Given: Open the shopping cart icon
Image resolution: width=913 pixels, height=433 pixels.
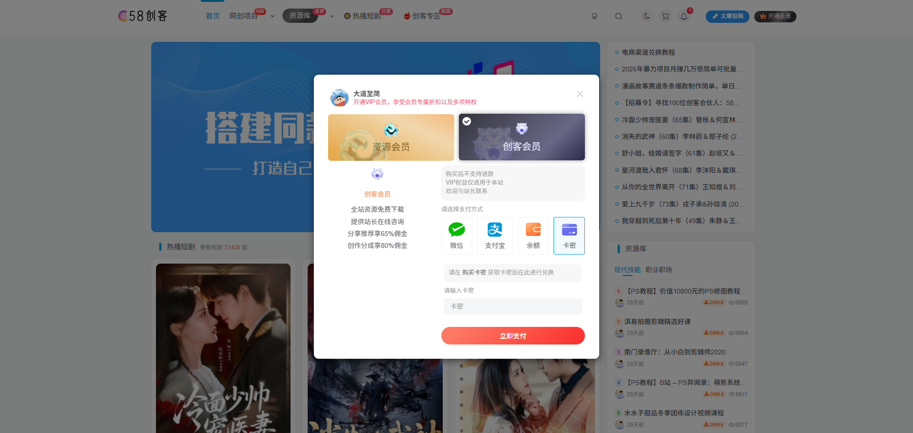Looking at the screenshot, I should (665, 16).
